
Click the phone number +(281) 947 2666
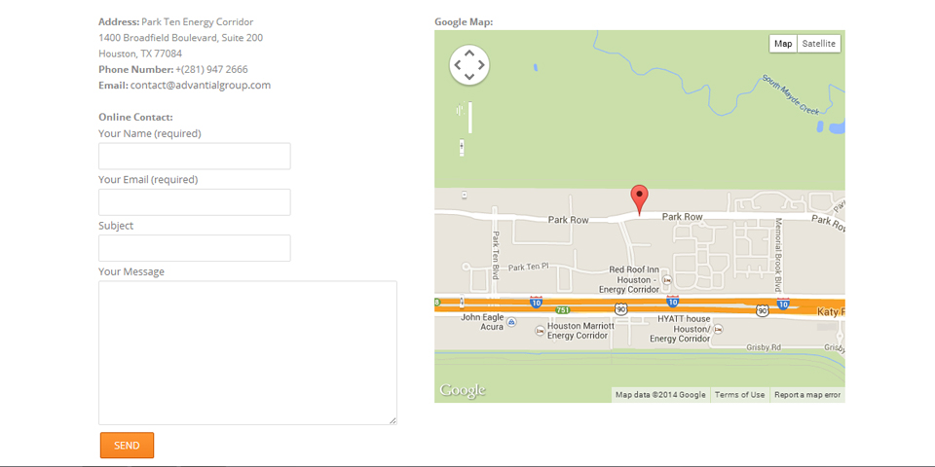click(x=211, y=69)
